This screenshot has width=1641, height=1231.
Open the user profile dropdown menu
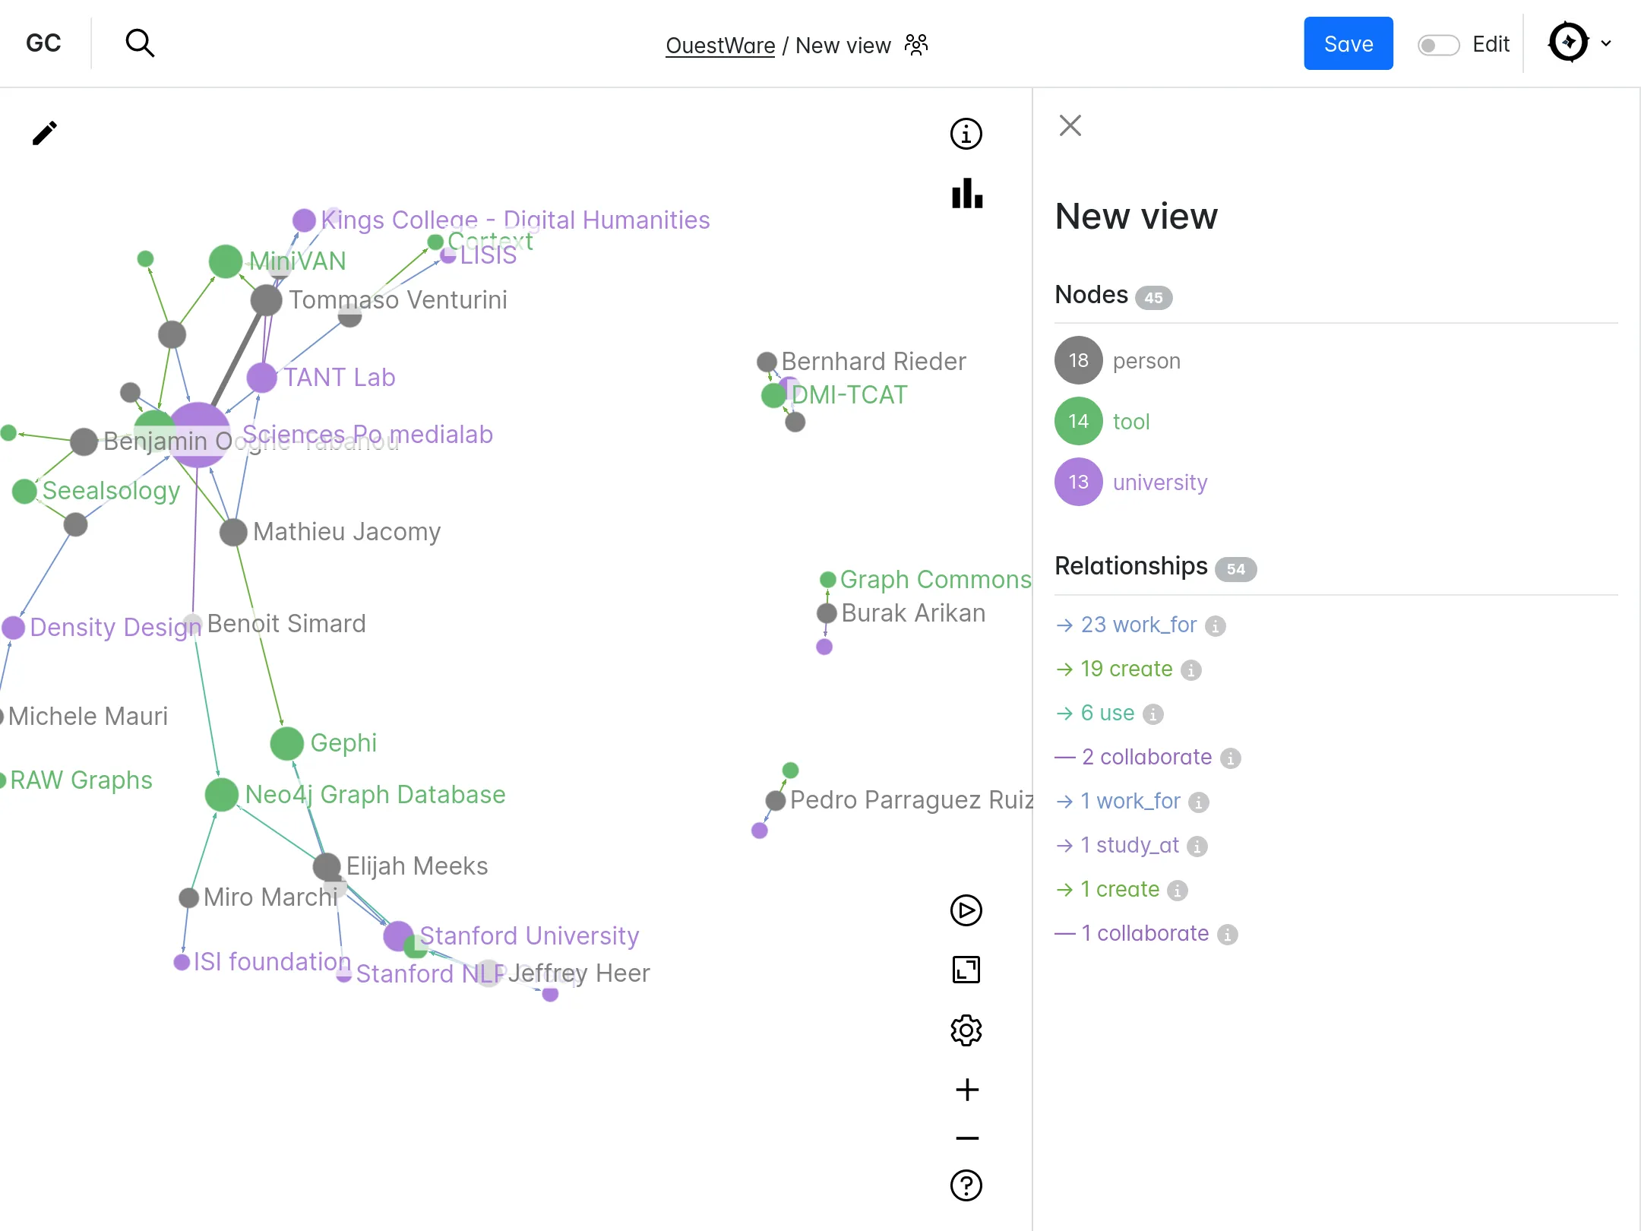(x=1579, y=43)
